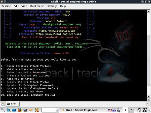The image size is (151, 113).
Task: Click the blue display tray icon
Action: [x=114, y=110]
